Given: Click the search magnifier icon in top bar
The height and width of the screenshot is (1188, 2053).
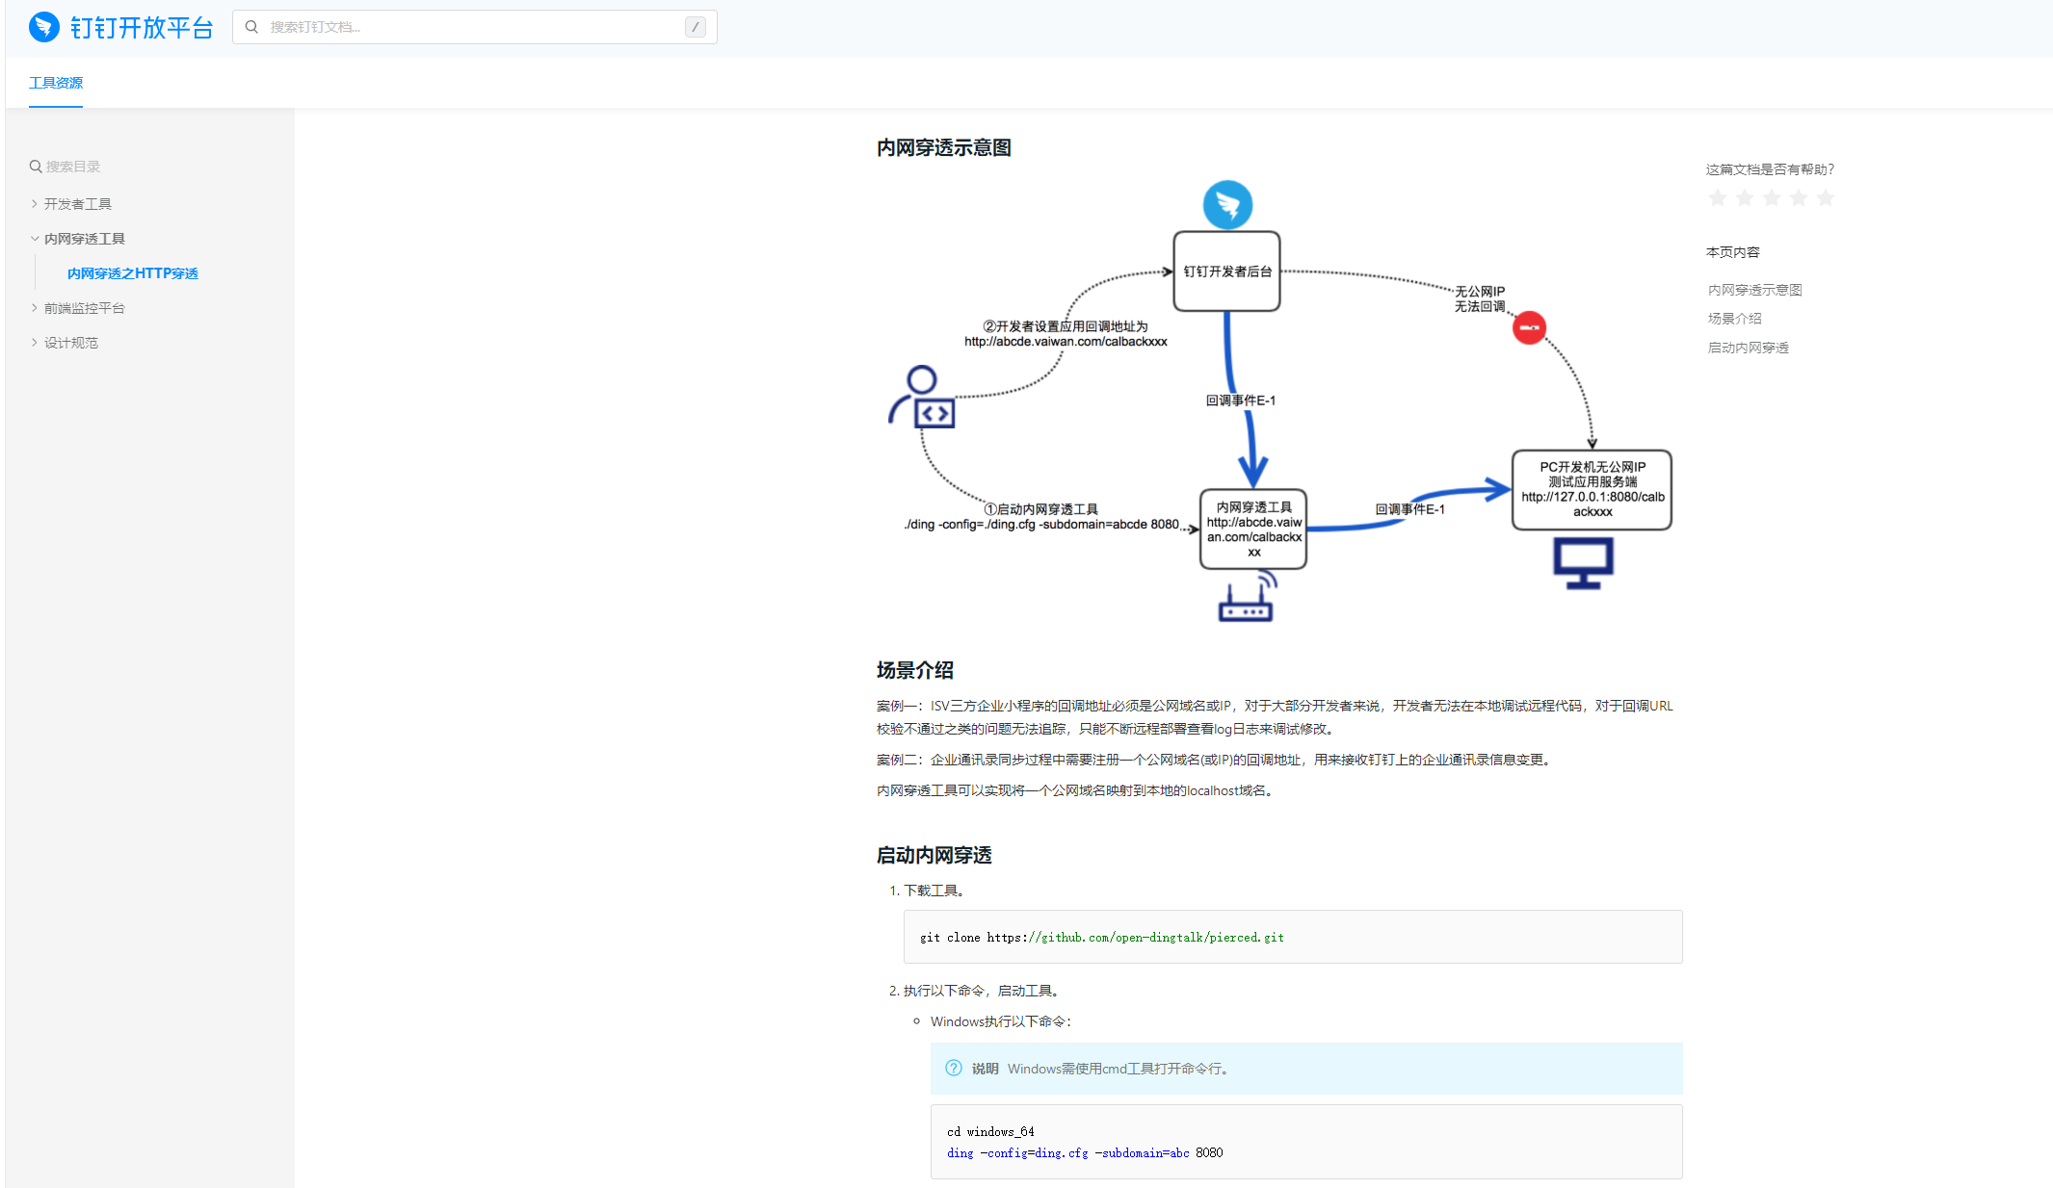Looking at the screenshot, I should 251,27.
